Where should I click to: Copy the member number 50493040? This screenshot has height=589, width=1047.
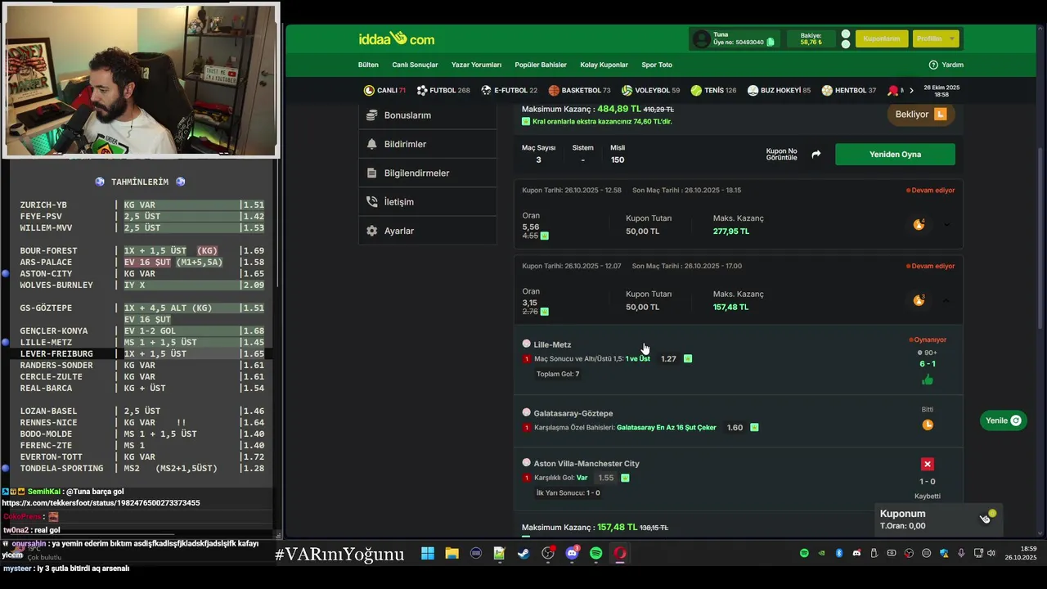tap(771, 43)
